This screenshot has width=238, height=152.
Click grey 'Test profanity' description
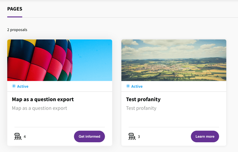pyautogui.click(x=141, y=108)
